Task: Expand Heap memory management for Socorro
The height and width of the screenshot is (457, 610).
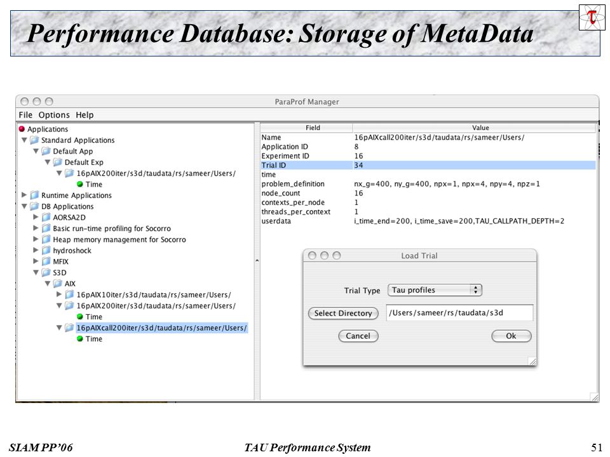Action: coord(36,239)
